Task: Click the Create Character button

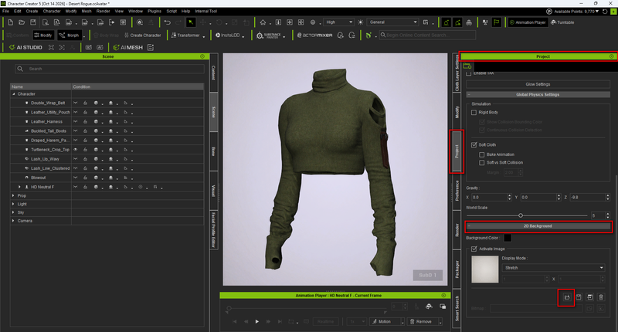Action: pyautogui.click(x=143, y=36)
